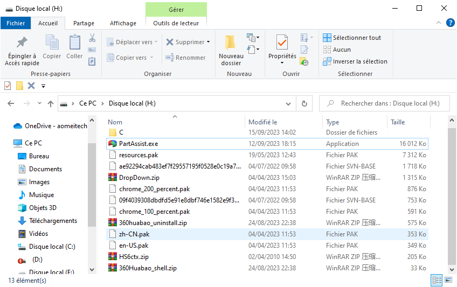Click the help question mark icon

[x=451, y=23]
